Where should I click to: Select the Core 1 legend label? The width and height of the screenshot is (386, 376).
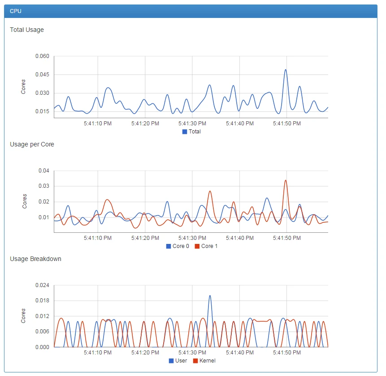(209, 246)
